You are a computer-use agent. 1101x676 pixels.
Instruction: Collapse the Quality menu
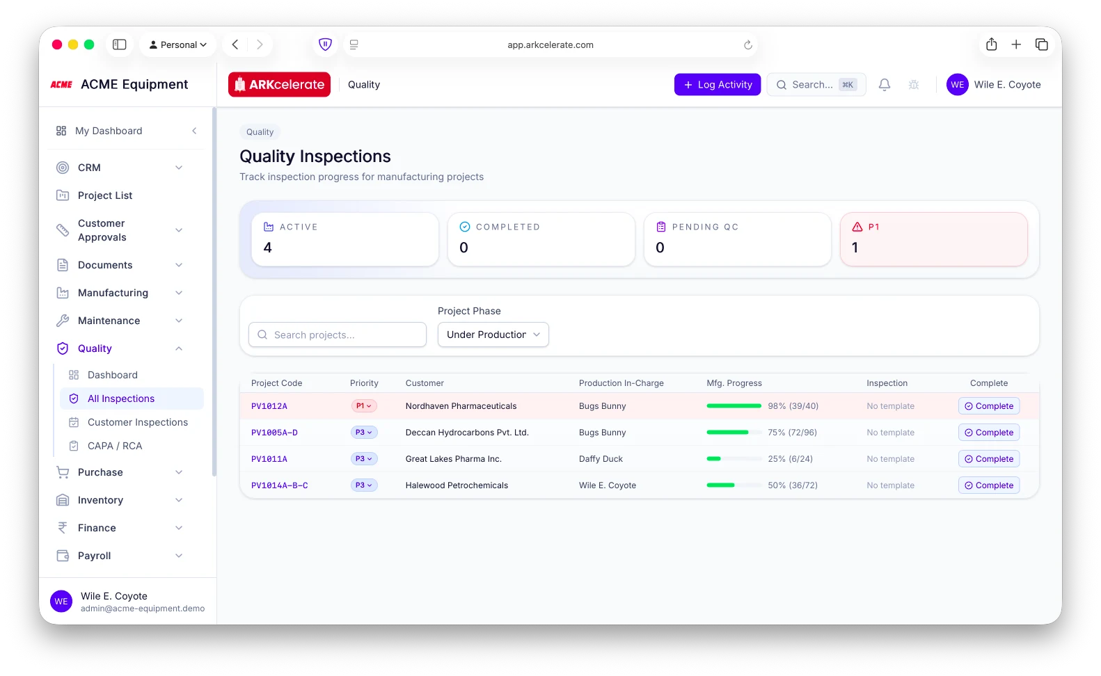(x=120, y=348)
